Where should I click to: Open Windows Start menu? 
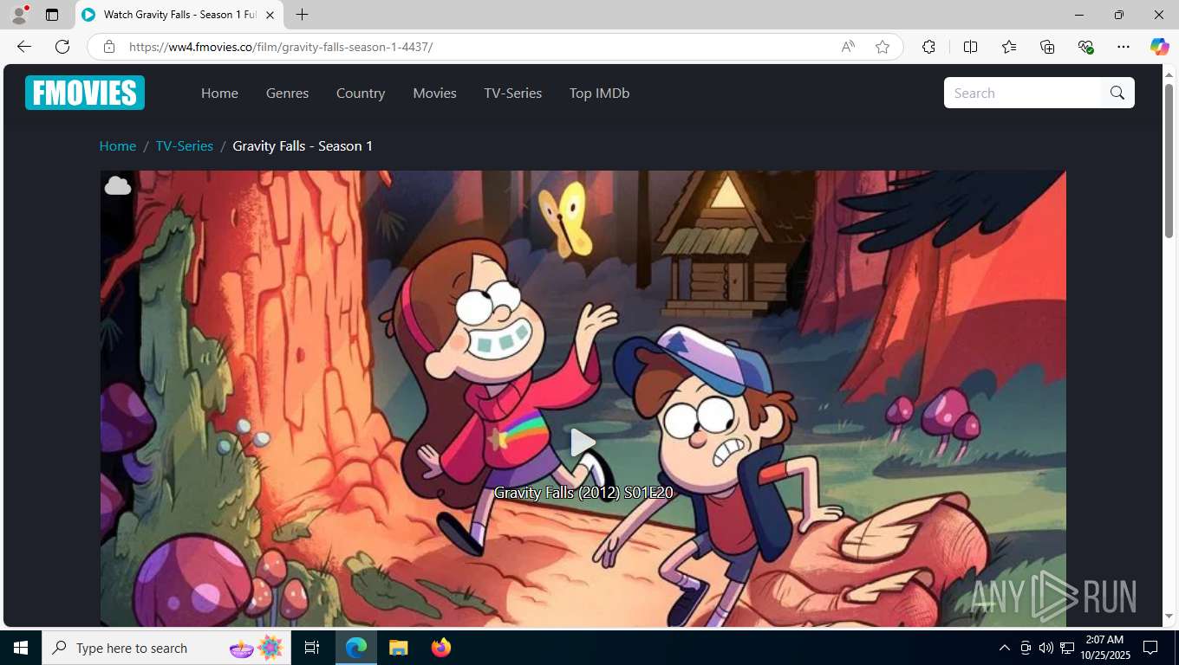point(21,648)
